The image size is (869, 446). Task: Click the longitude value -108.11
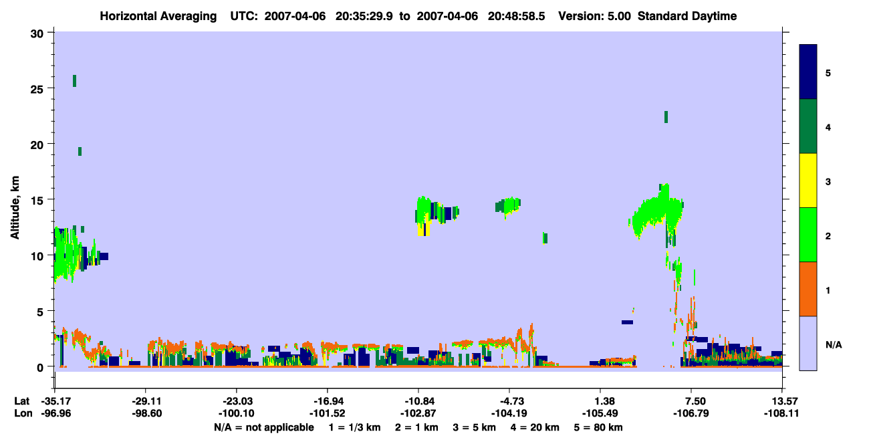click(x=783, y=414)
